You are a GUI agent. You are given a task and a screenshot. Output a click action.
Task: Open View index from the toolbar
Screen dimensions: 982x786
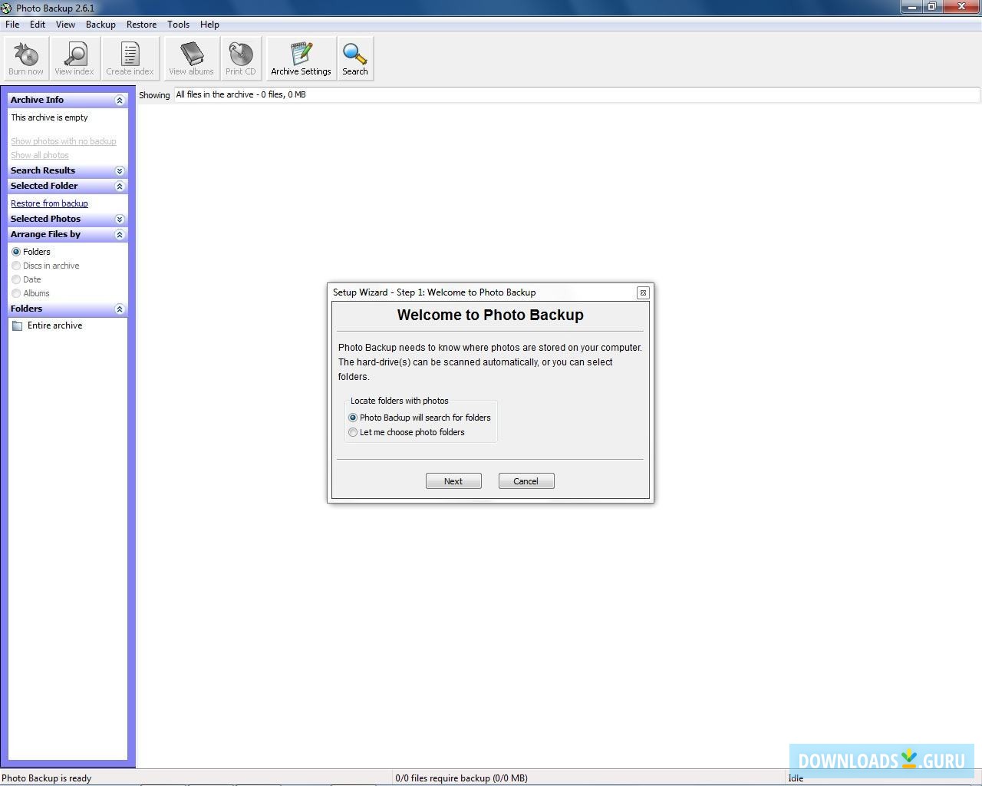coord(74,58)
